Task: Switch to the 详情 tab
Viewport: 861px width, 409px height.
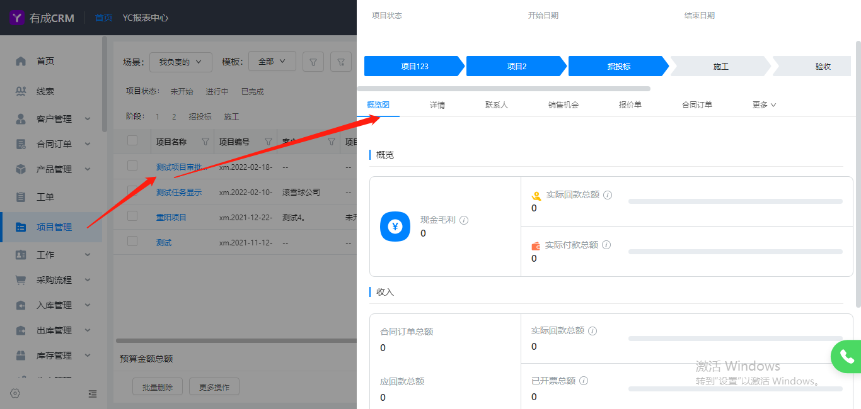Action: [437, 105]
